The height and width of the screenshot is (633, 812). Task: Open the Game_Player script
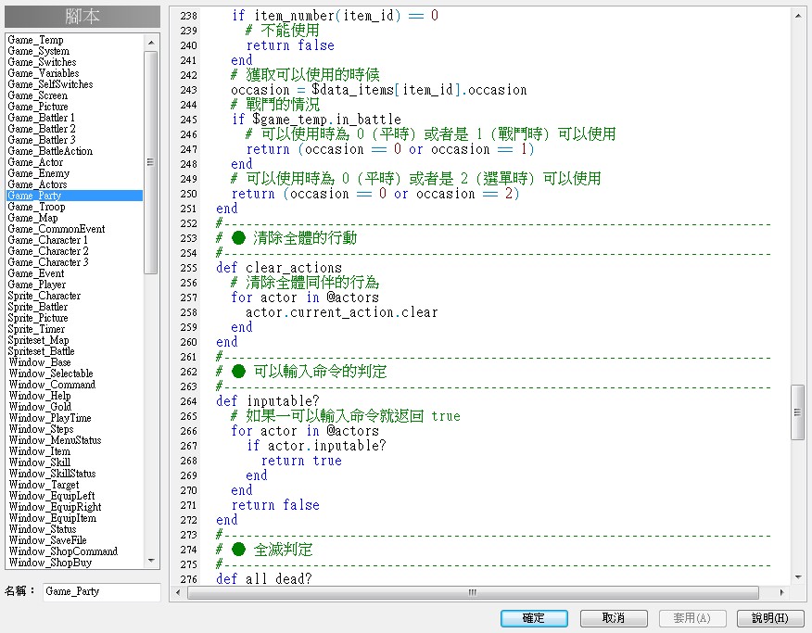click(x=37, y=285)
